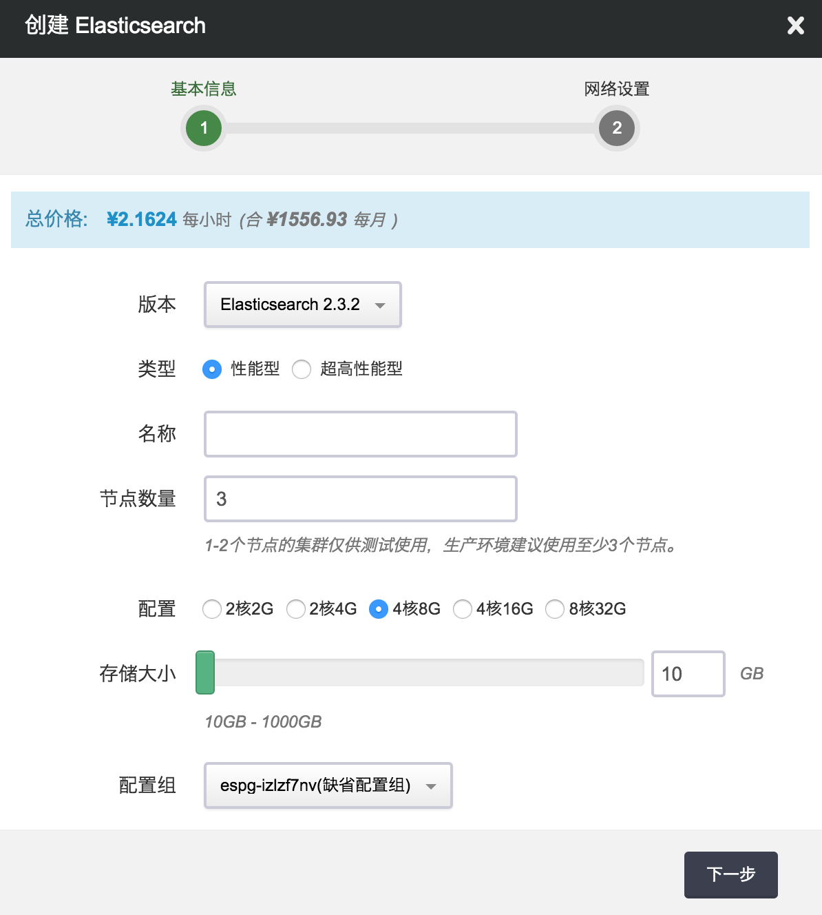Image resolution: width=822 pixels, height=915 pixels.
Task: Click the arrow on the 版本 dropdown
Action: (380, 305)
